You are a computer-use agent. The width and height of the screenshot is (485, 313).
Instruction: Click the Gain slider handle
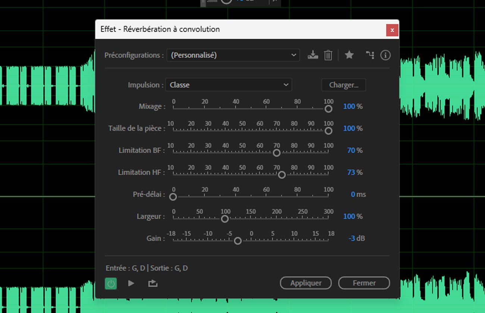(x=238, y=241)
